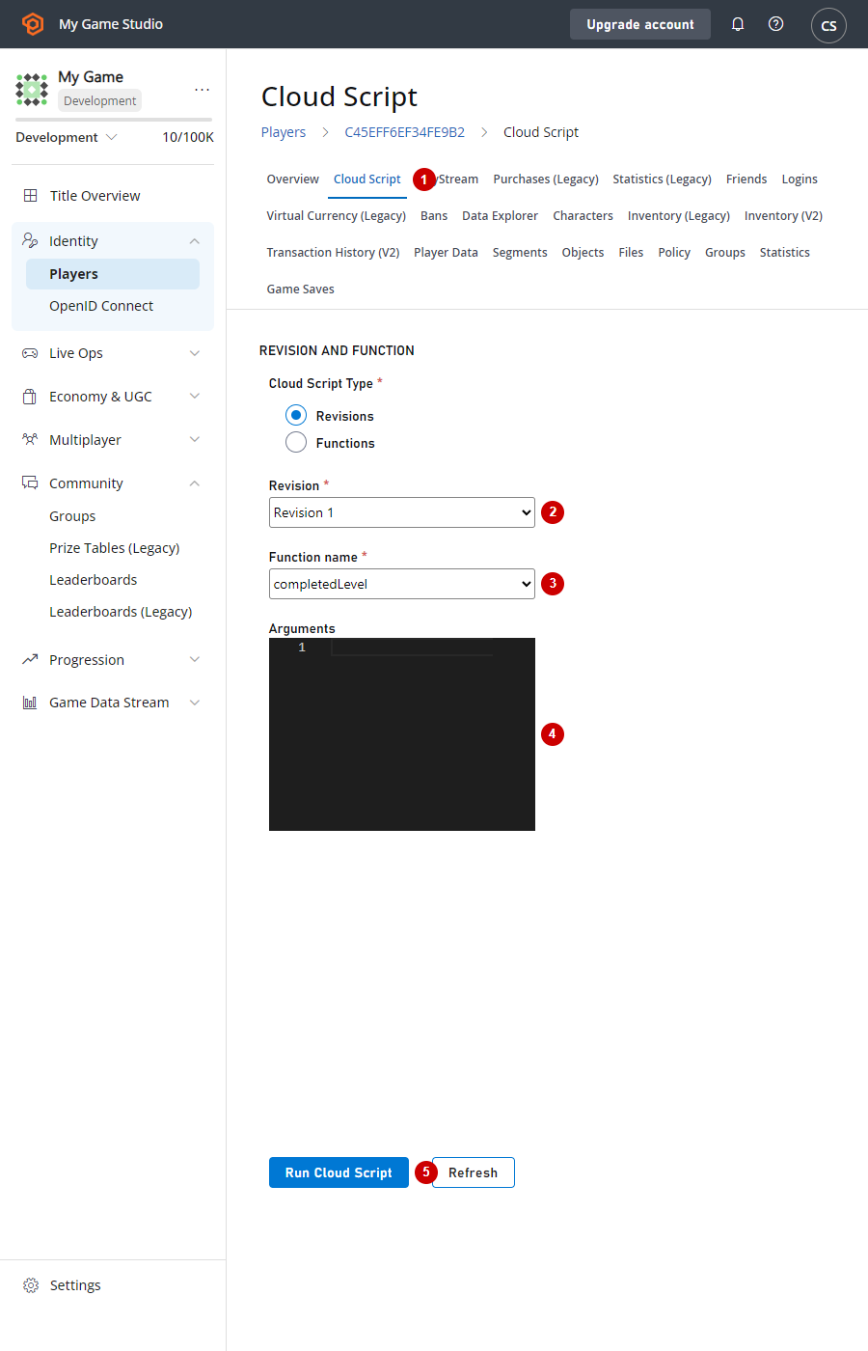Image resolution: width=868 pixels, height=1351 pixels.
Task: Open Players in the sidebar
Action: tap(113, 274)
